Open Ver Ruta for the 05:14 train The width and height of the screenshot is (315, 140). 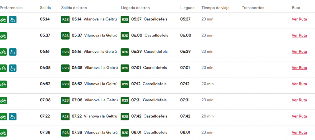[299, 19]
